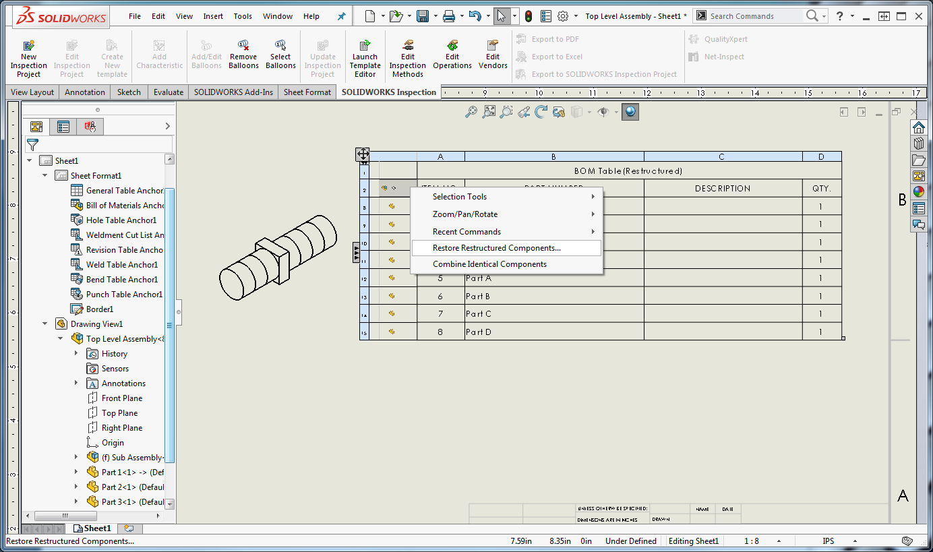Open Launch Template Editor

(365, 58)
